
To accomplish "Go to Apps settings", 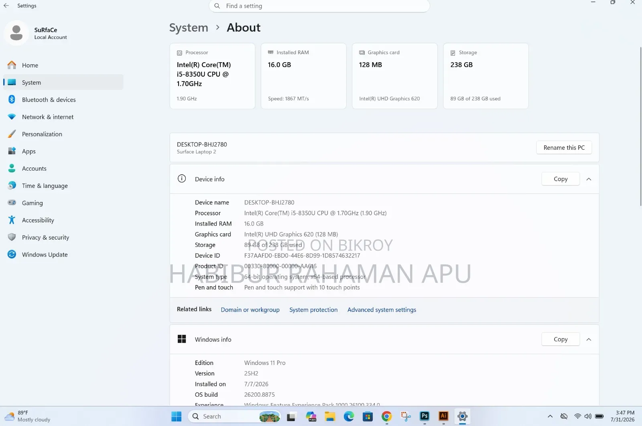I will [63, 151].
